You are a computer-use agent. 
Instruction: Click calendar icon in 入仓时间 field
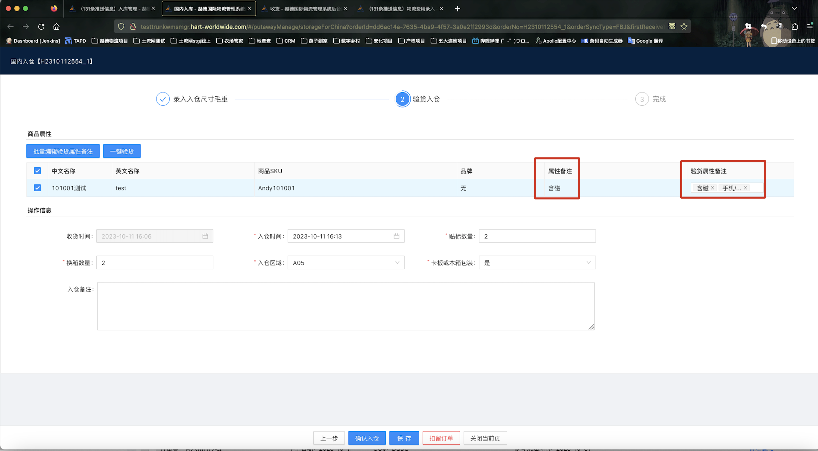click(x=396, y=236)
